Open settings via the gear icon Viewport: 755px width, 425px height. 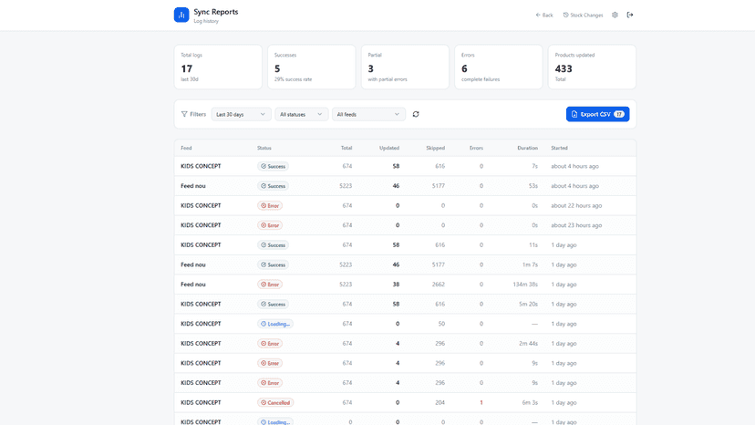click(x=615, y=15)
